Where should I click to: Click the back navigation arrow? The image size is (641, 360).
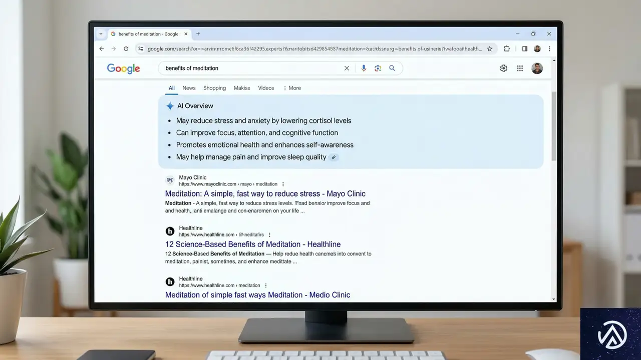(102, 48)
